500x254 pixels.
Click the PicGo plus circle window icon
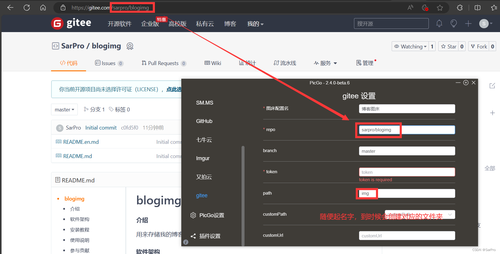(x=466, y=83)
